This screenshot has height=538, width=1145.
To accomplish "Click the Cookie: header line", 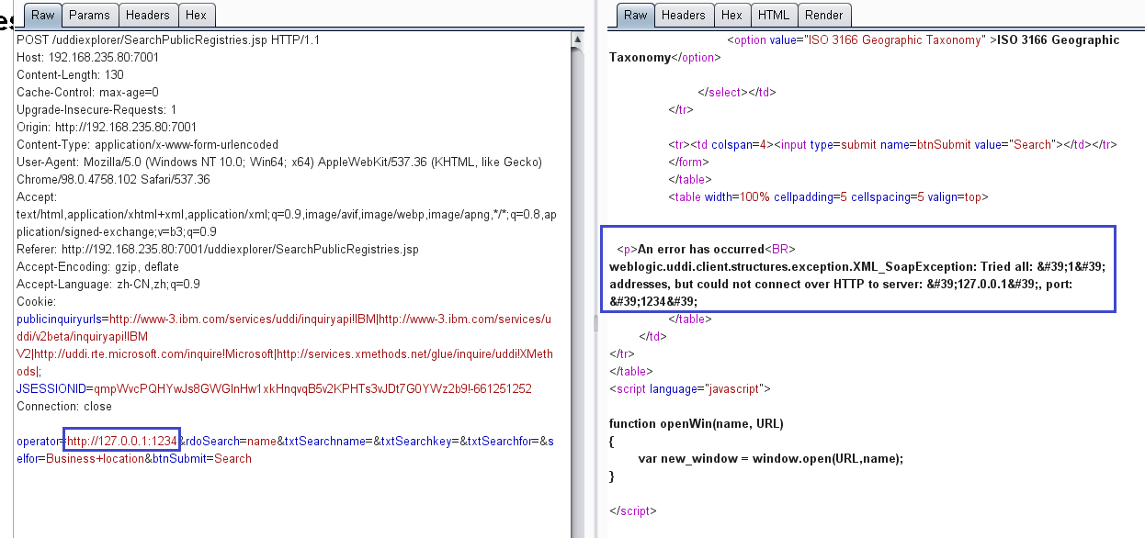I will pyautogui.click(x=37, y=302).
